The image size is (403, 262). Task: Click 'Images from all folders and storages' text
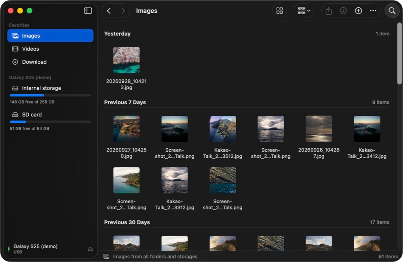(155, 256)
